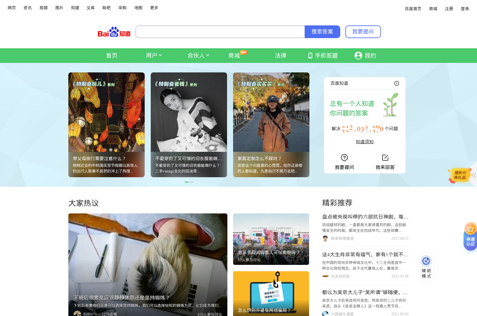The height and width of the screenshot is (316, 477).
Task: Open the 商城 tab with new badge
Action: pos(234,56)
